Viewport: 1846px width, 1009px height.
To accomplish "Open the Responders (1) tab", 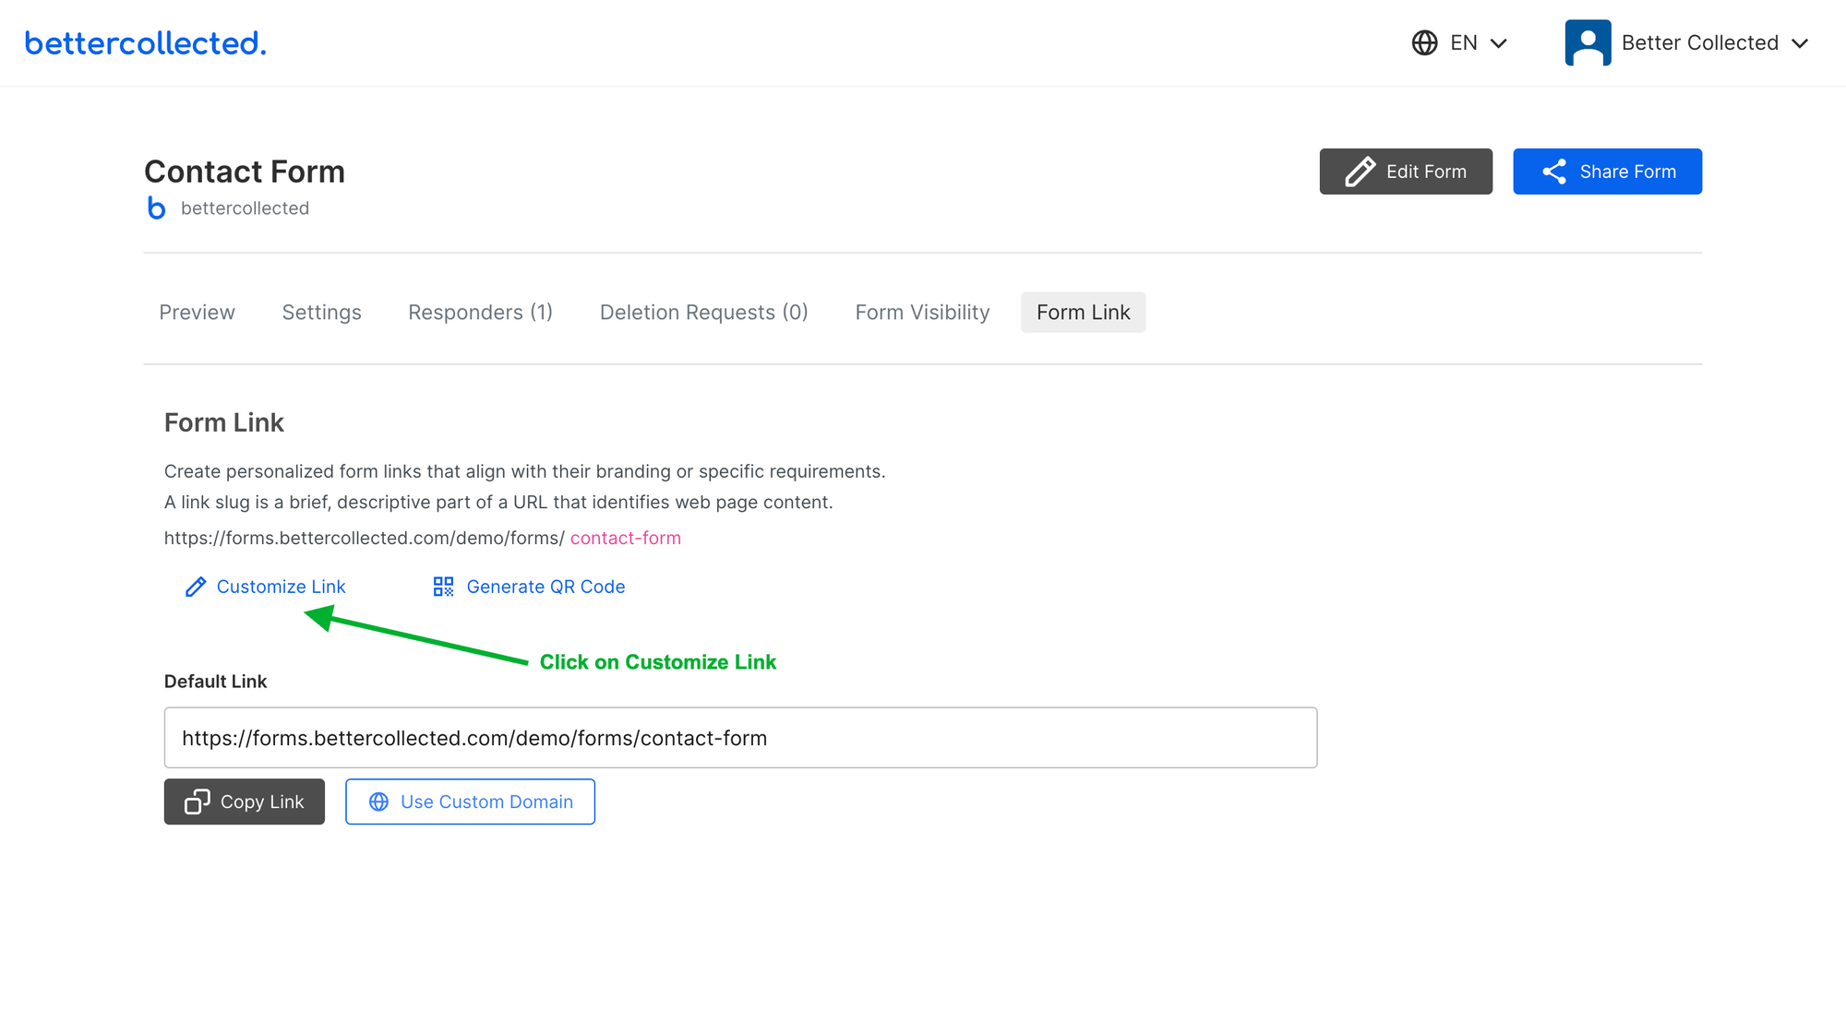I will (480, 312).
